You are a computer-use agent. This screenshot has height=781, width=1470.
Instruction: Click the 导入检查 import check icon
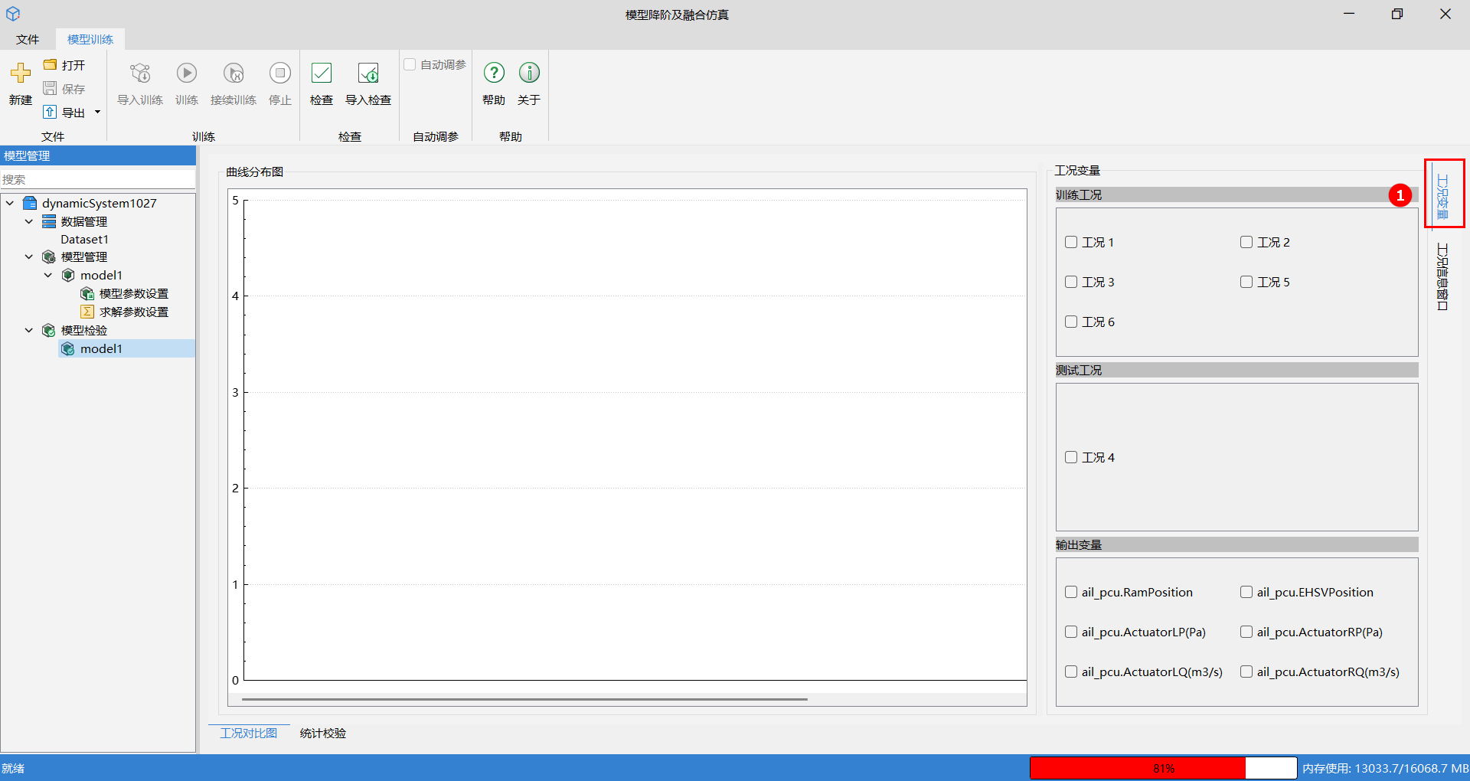(x=368, y=74)
